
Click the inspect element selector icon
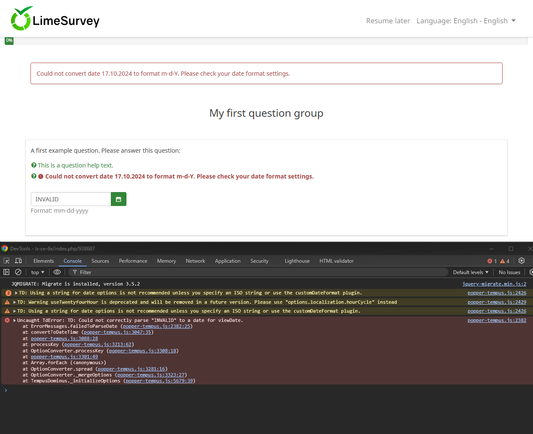tap(6, 261)
